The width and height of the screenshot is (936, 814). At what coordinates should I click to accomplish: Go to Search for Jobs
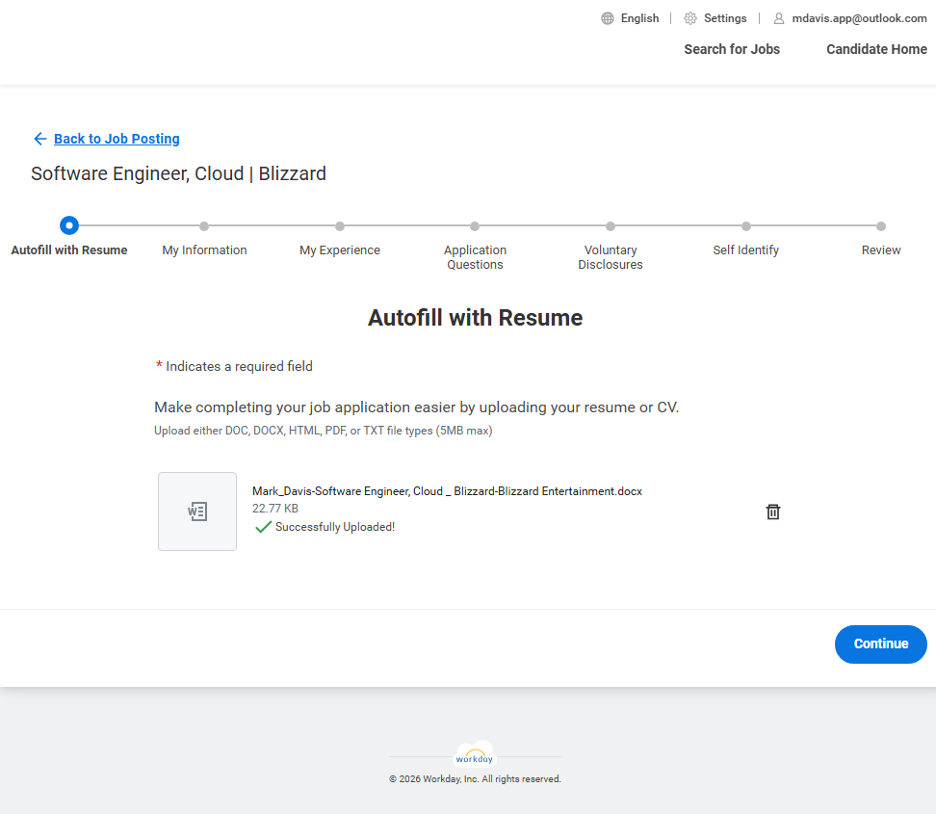(x=732, y=49)
